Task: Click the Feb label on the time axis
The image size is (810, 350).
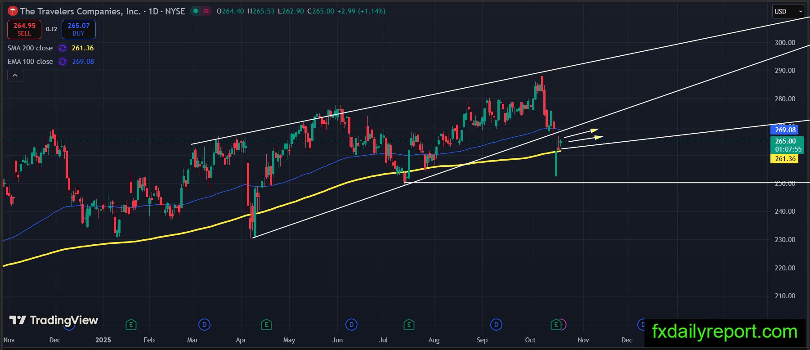Action: [149, 340]
